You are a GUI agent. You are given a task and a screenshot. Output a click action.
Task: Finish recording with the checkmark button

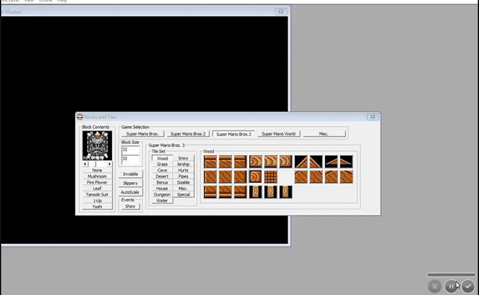tap(468, 287)
